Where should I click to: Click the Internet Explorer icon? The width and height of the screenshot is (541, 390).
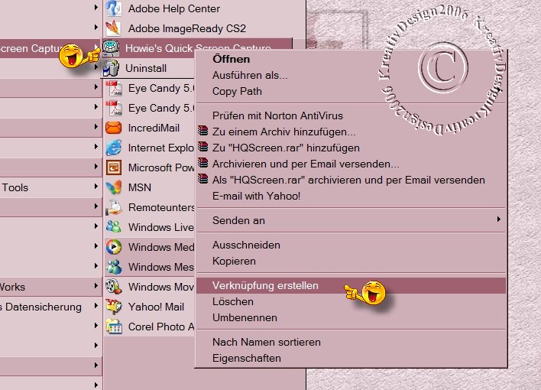point(114,148)
